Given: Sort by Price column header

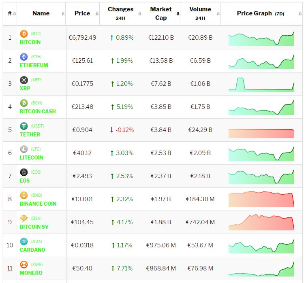Looking at the screenshot, I should click(82, 13).
